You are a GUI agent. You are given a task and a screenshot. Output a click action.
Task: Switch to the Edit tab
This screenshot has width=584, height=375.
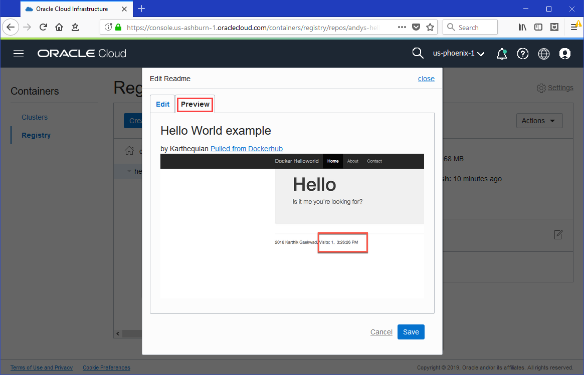tap(162, 104)
